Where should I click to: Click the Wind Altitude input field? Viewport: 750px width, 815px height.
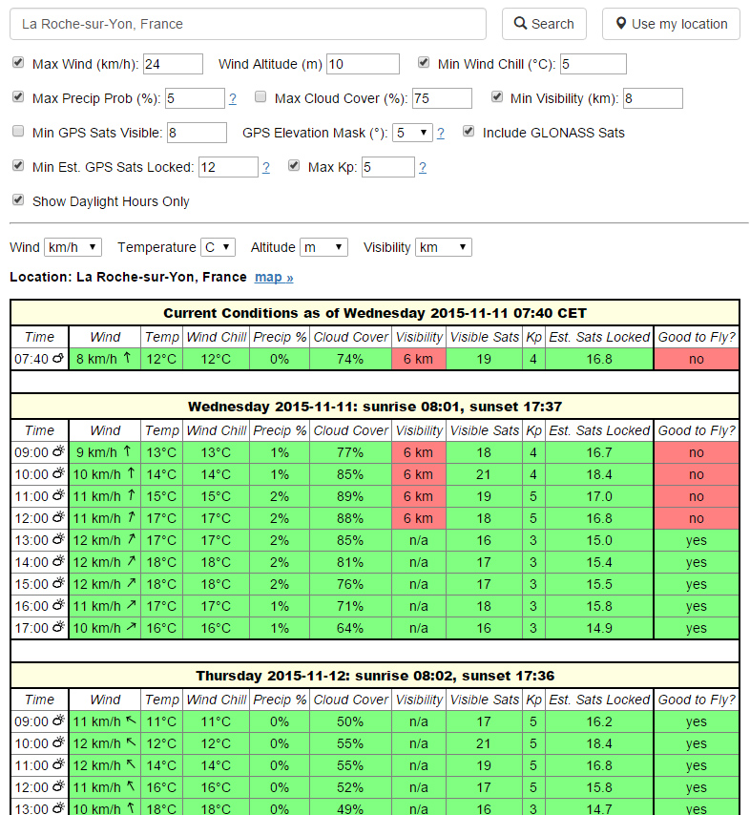pyautogui.click(x=363, y=64)
